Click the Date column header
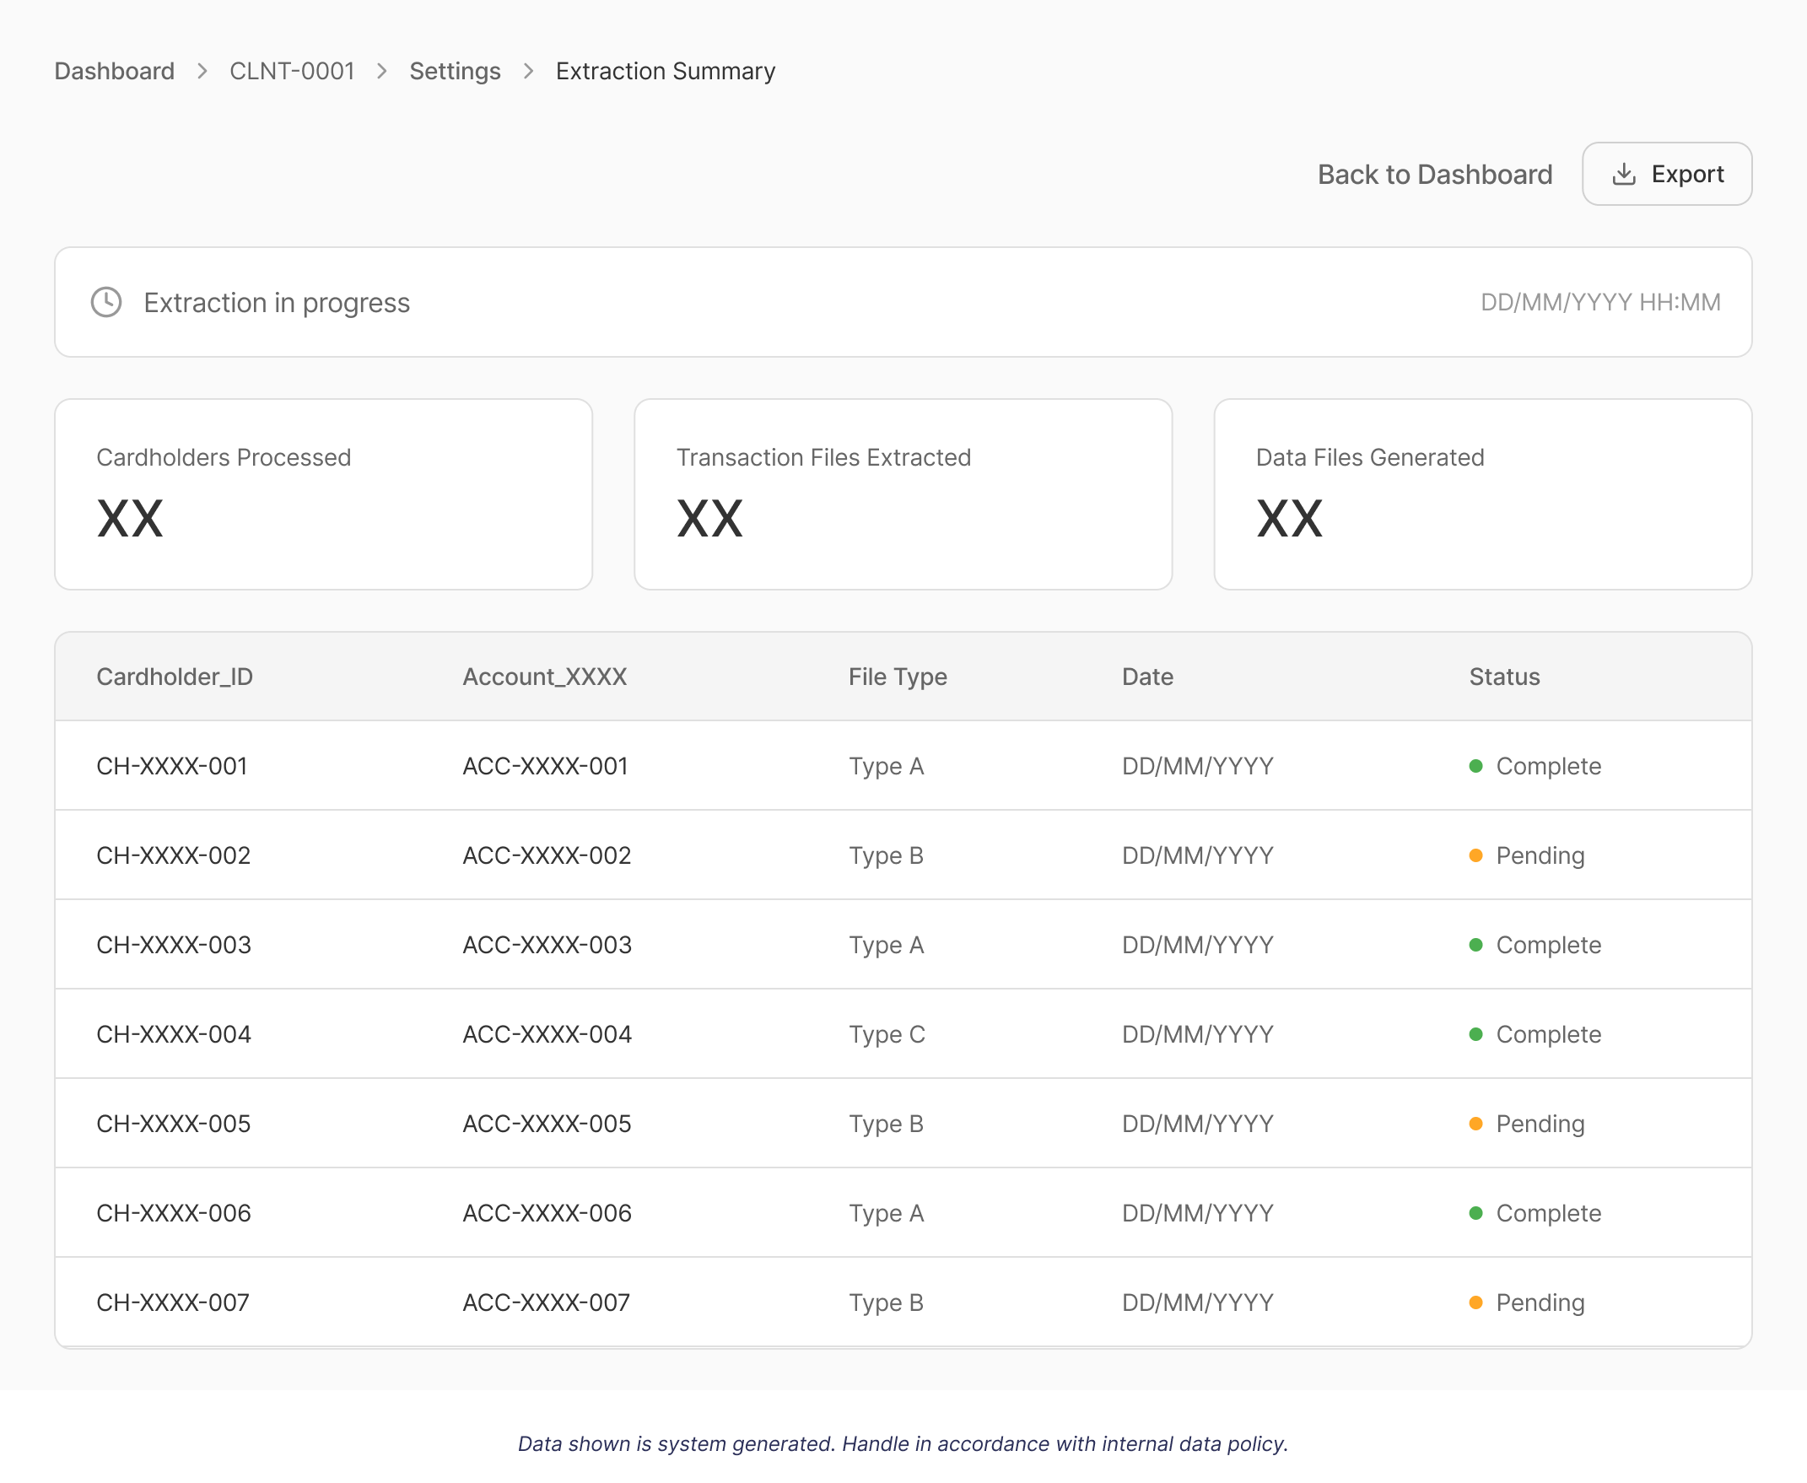The image size is (1807, 1483). [x=1147, y=677]
